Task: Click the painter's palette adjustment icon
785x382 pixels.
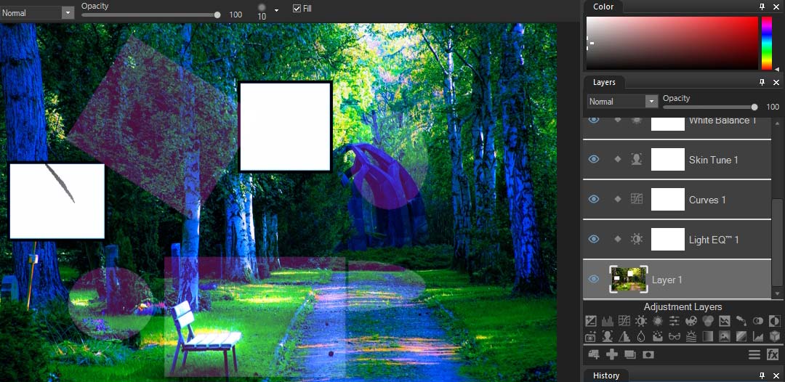Action: (x=691, y=321)
